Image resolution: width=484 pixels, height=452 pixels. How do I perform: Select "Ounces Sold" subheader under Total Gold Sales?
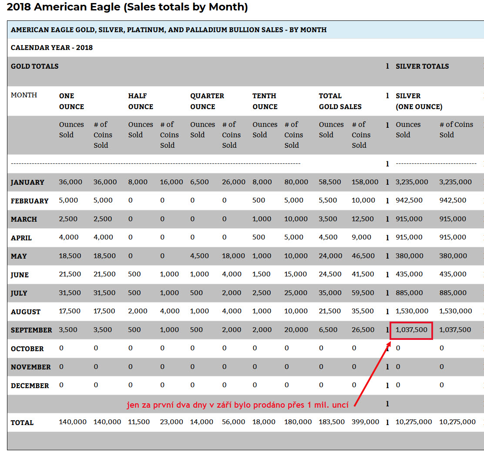point(331,130)
